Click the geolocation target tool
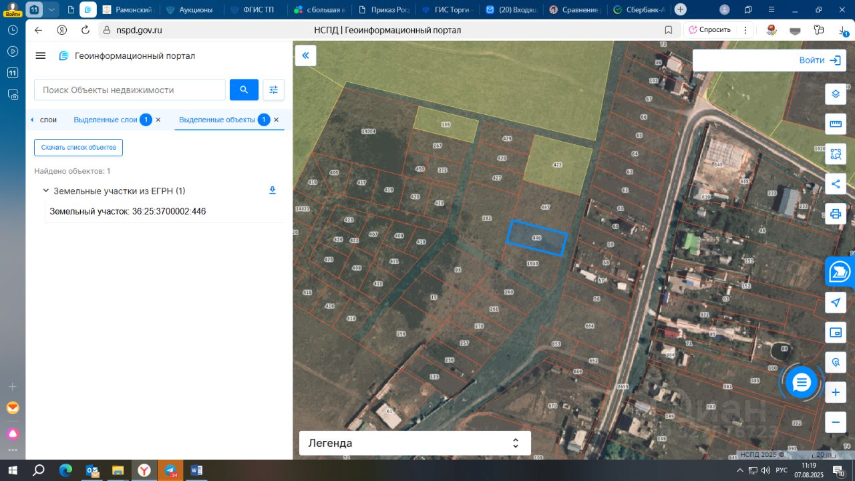The image size is (855, 481). point(835,362)
